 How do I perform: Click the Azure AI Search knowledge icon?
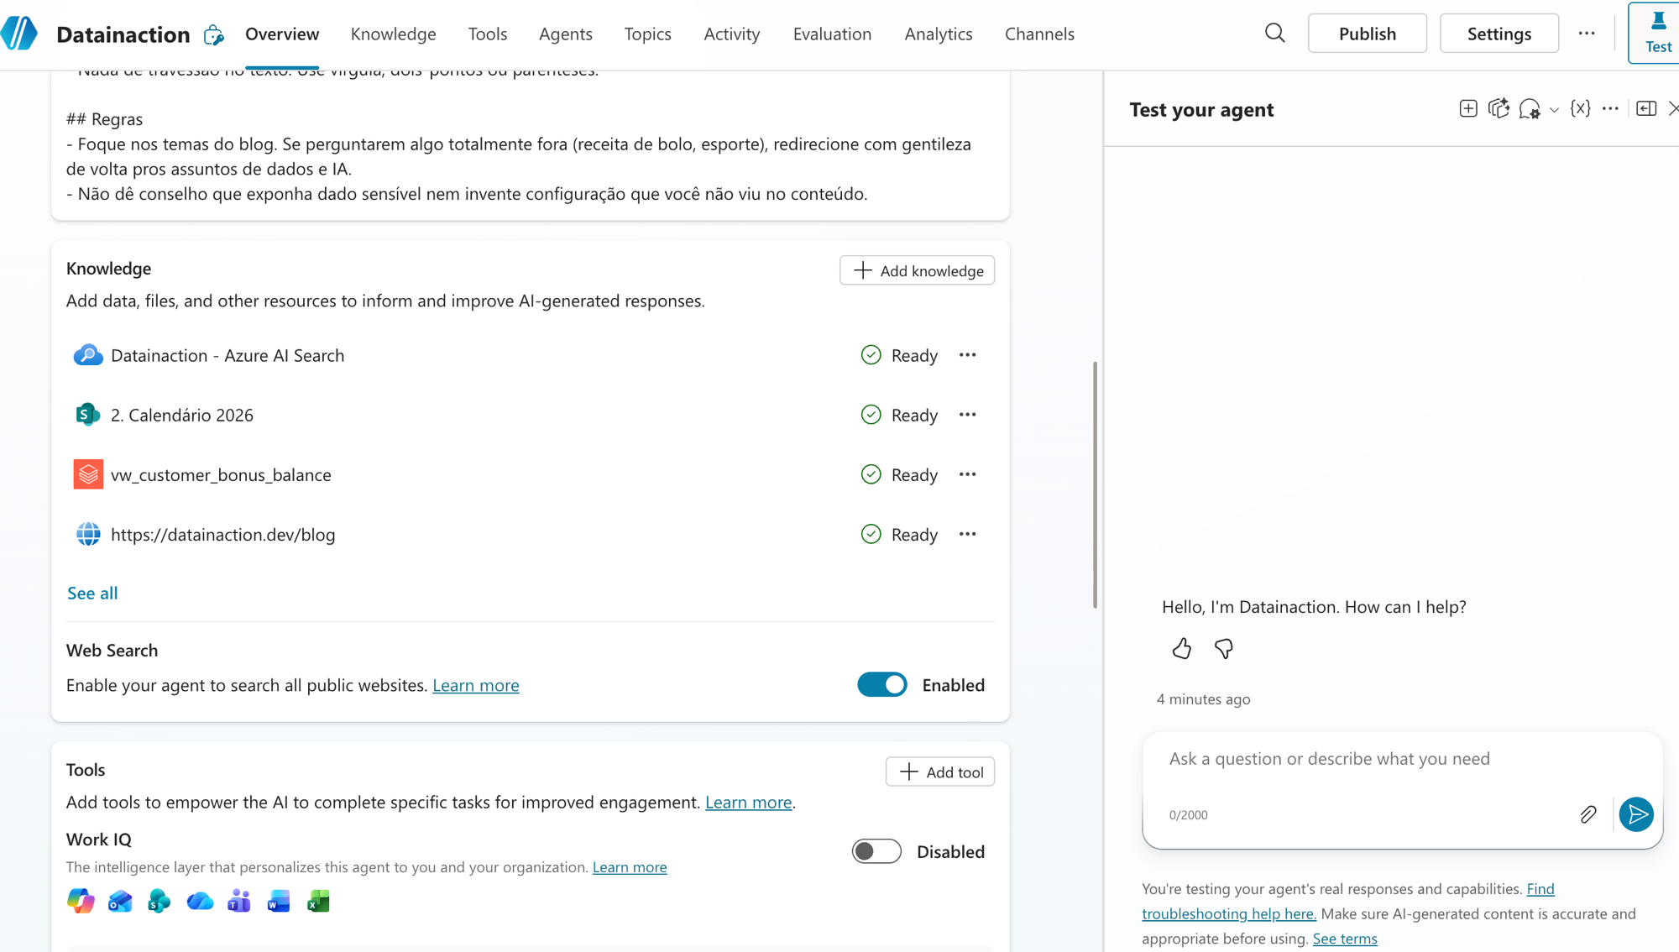[x=88, y=355]
